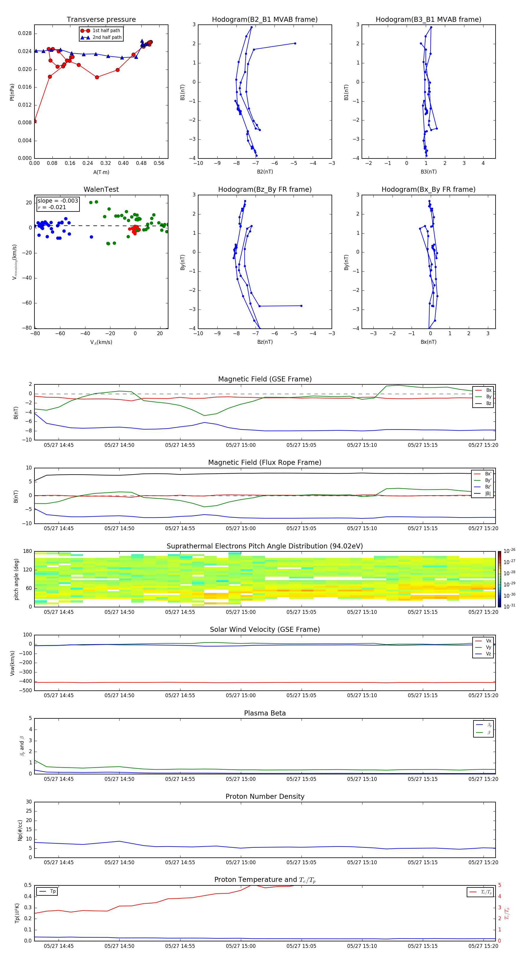
Task: Click the 'pitch angle (deg)' y-axis label
Action: 16,579
